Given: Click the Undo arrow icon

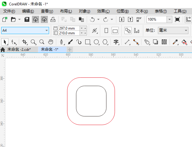Looking at the screenshot, I should pyautogui.click(x=92, y=19).
